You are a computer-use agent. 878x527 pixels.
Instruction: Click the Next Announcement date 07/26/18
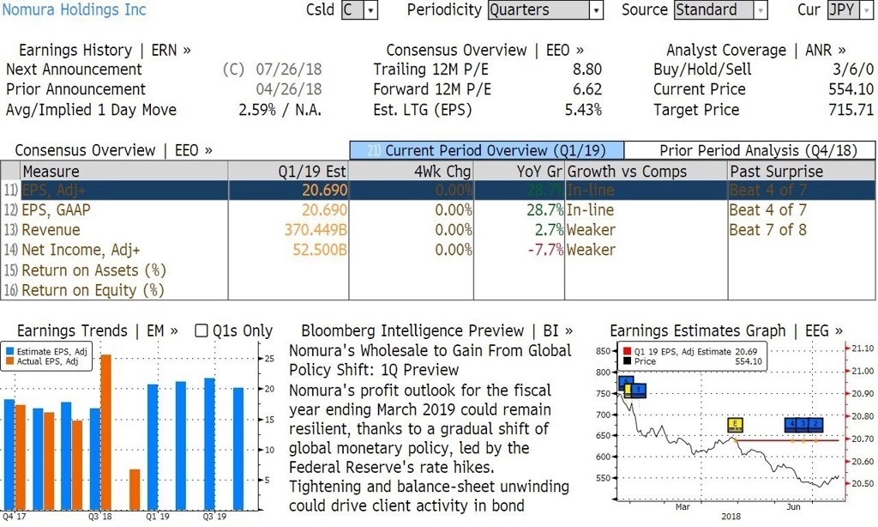pyautogui.click(x=289, y=70)
